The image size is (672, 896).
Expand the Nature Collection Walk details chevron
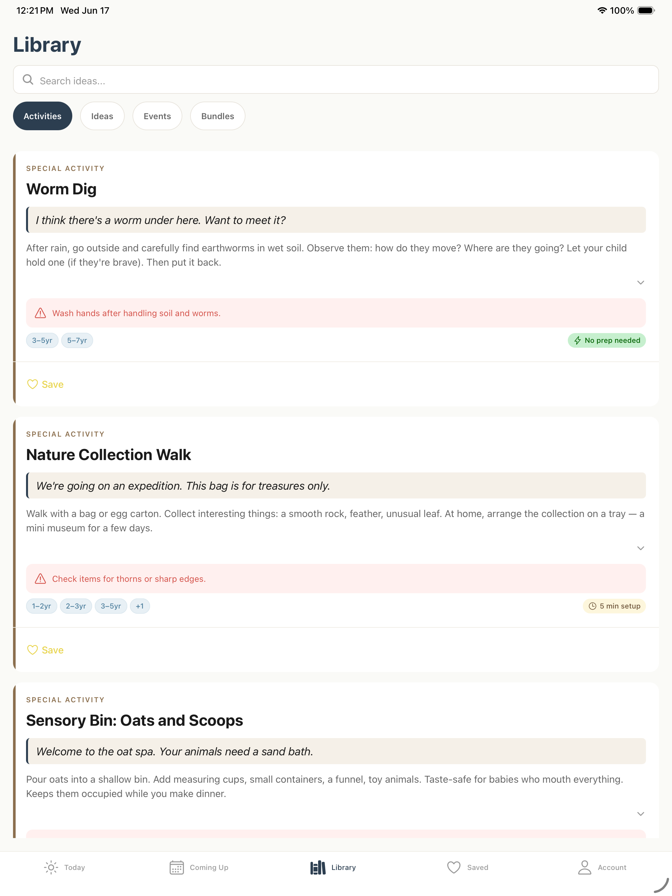tap(640, 548)
